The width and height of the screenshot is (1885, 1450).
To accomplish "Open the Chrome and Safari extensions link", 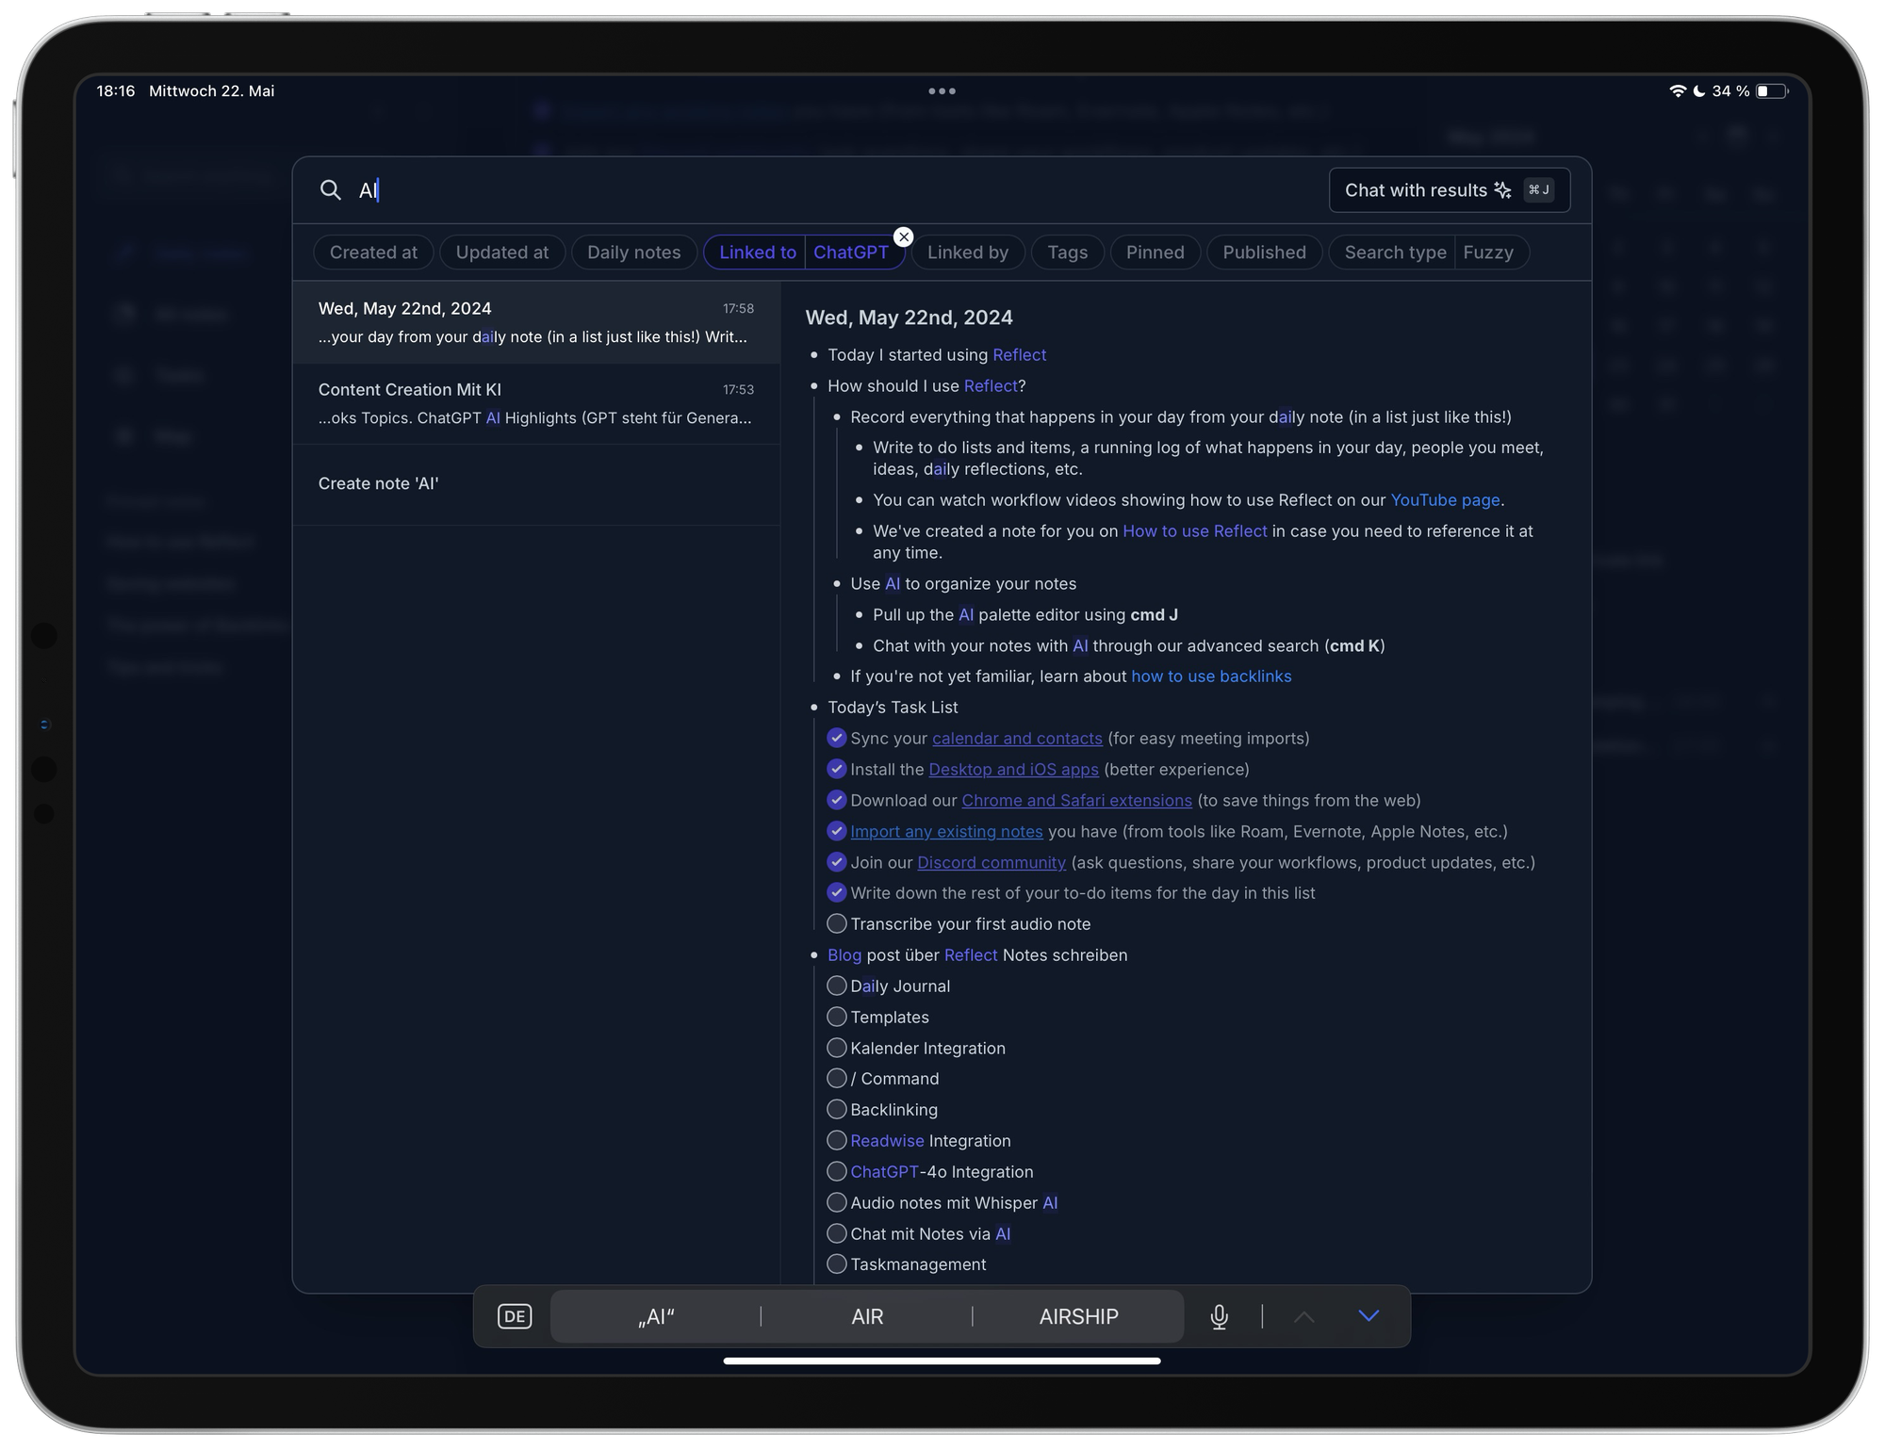I will 1076,800.
